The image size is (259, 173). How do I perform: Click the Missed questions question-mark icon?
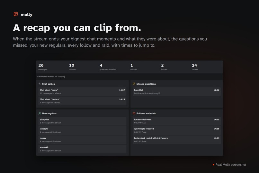[134, 84]
